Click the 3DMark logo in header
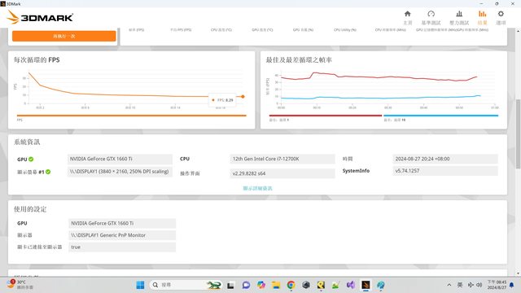Viewport: 521px width, 293px height. point(40,17)
